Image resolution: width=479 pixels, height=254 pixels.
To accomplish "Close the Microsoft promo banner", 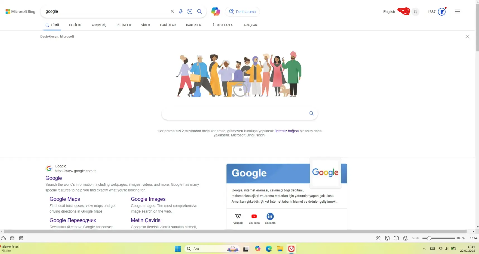I will pos(468,37).
